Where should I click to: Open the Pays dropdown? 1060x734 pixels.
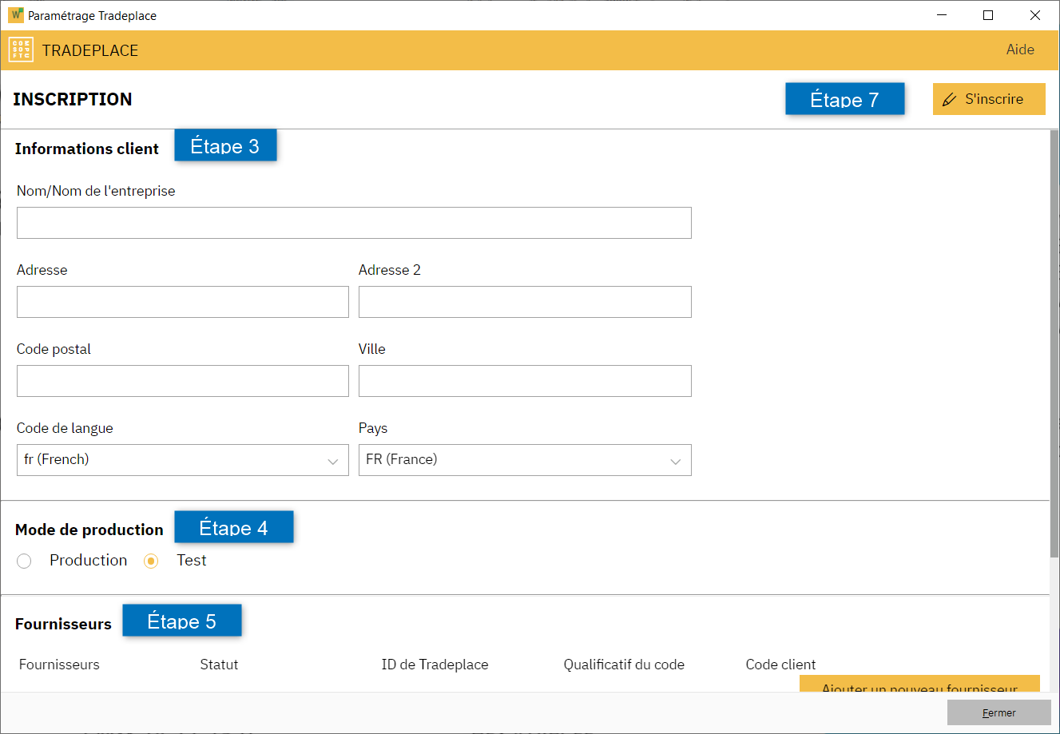(x=525, y=460)
